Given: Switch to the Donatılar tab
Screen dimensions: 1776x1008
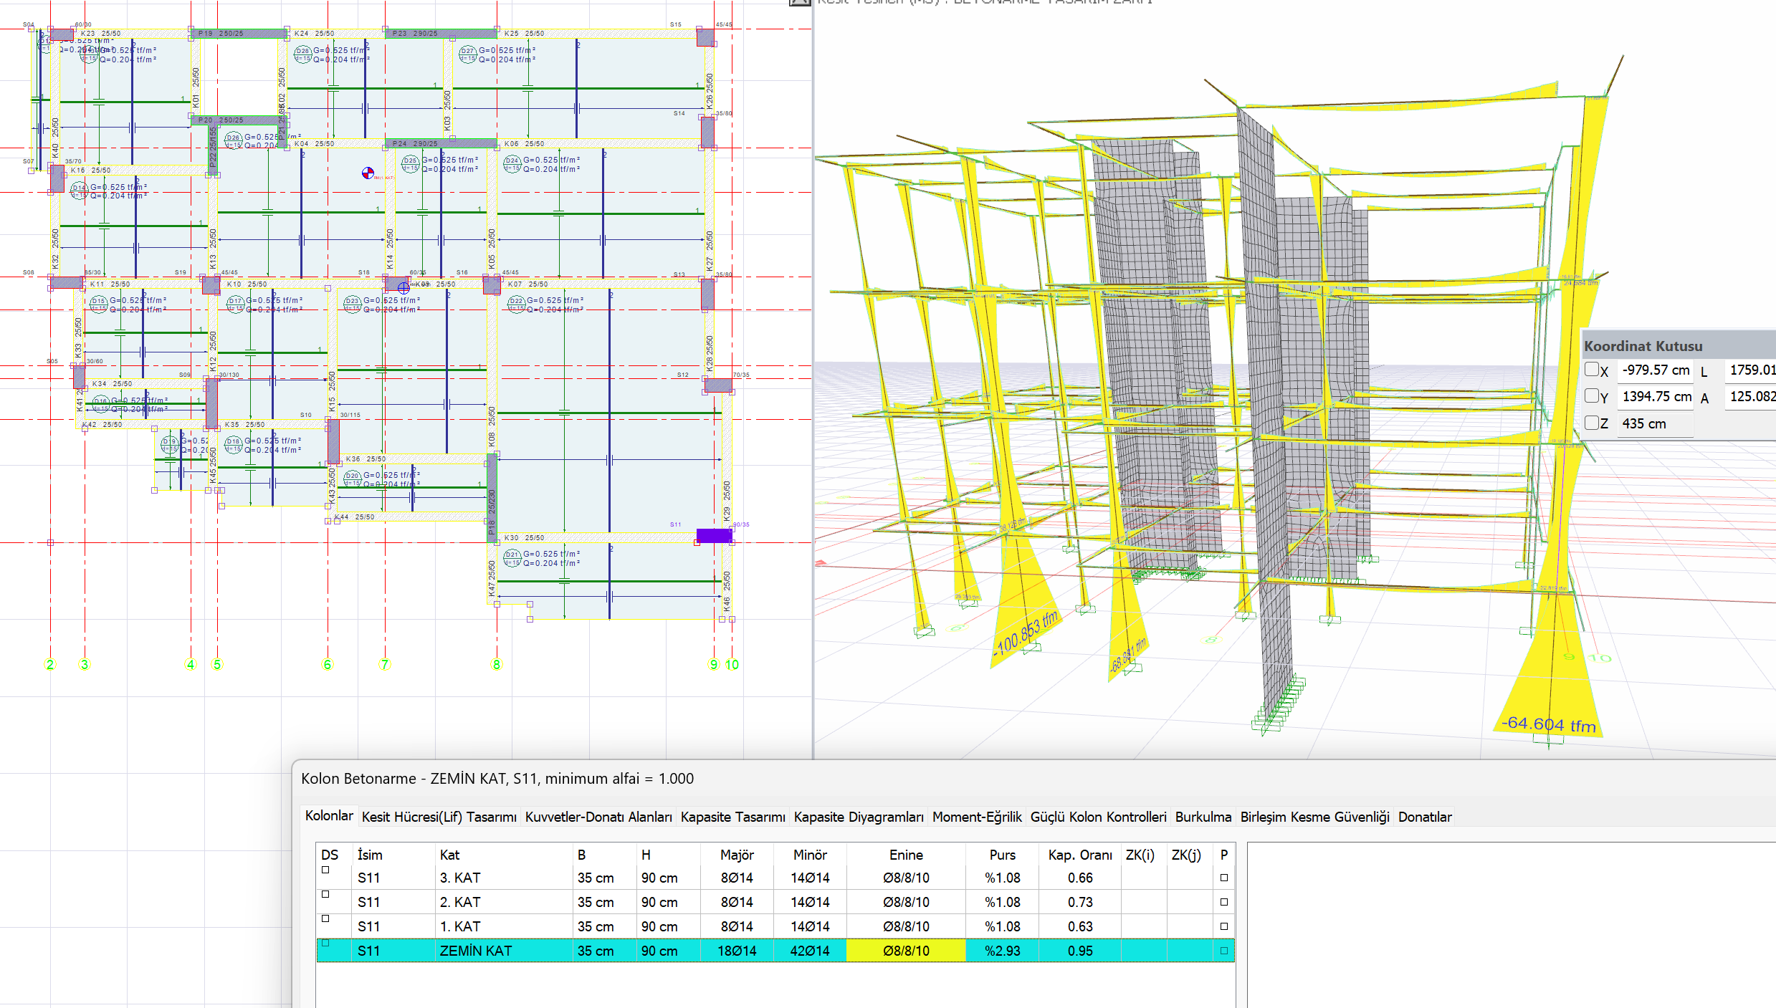Looking at the screenshot, I should point(1424,817).
